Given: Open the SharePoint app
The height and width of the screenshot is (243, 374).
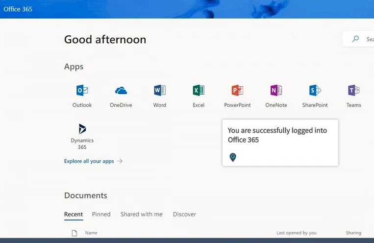Looking at the screenshot, I should [315, 96].
